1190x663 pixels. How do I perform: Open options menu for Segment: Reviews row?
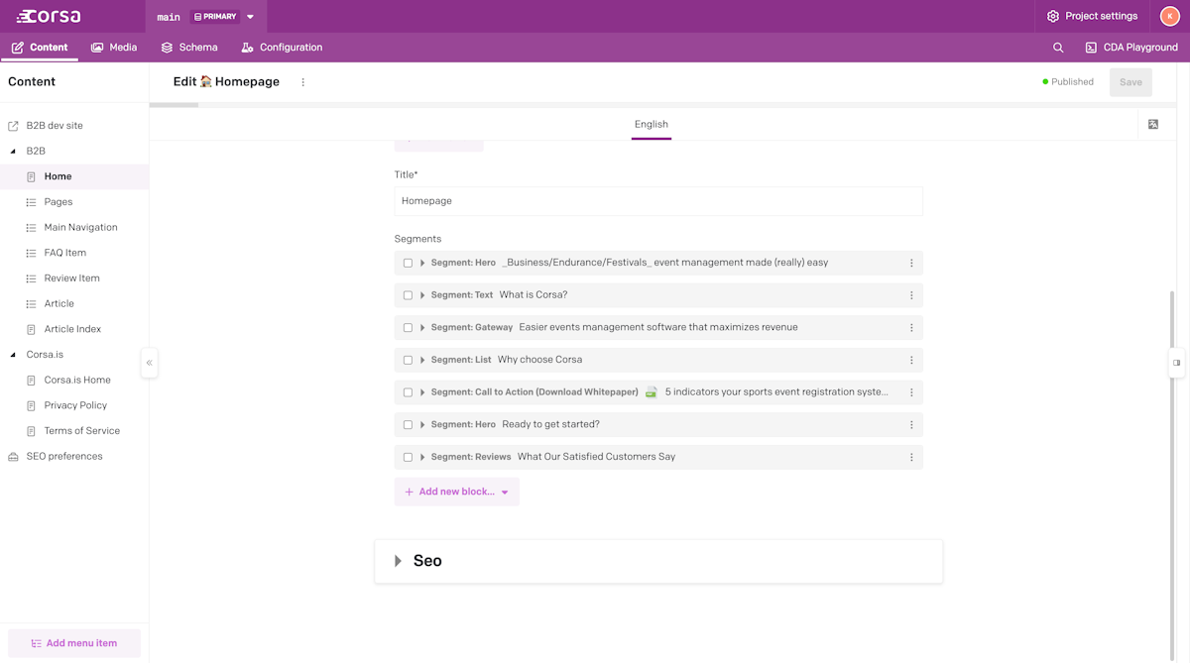pos(911,457)
